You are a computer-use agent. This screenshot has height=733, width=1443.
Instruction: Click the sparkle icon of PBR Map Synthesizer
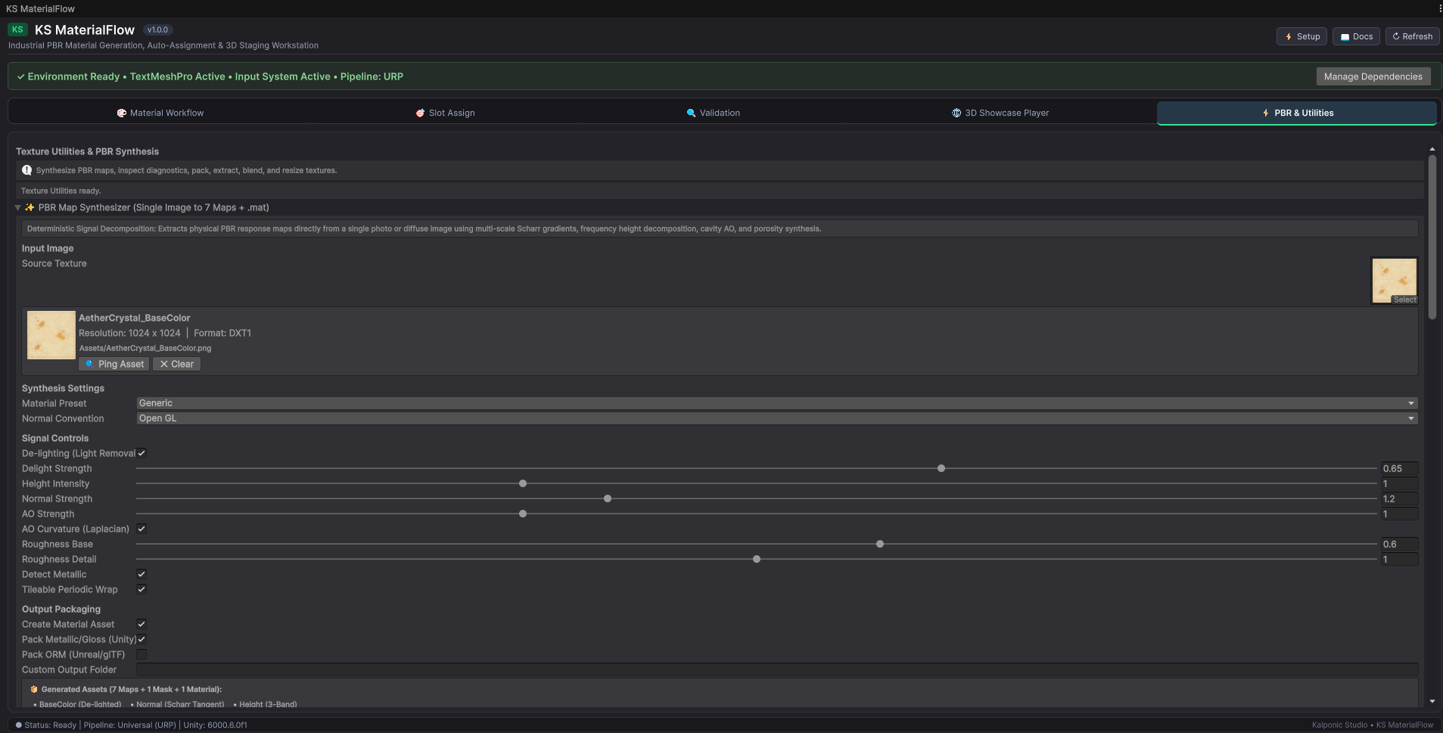(30, 207)
